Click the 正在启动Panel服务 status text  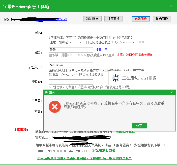point(141,78)
